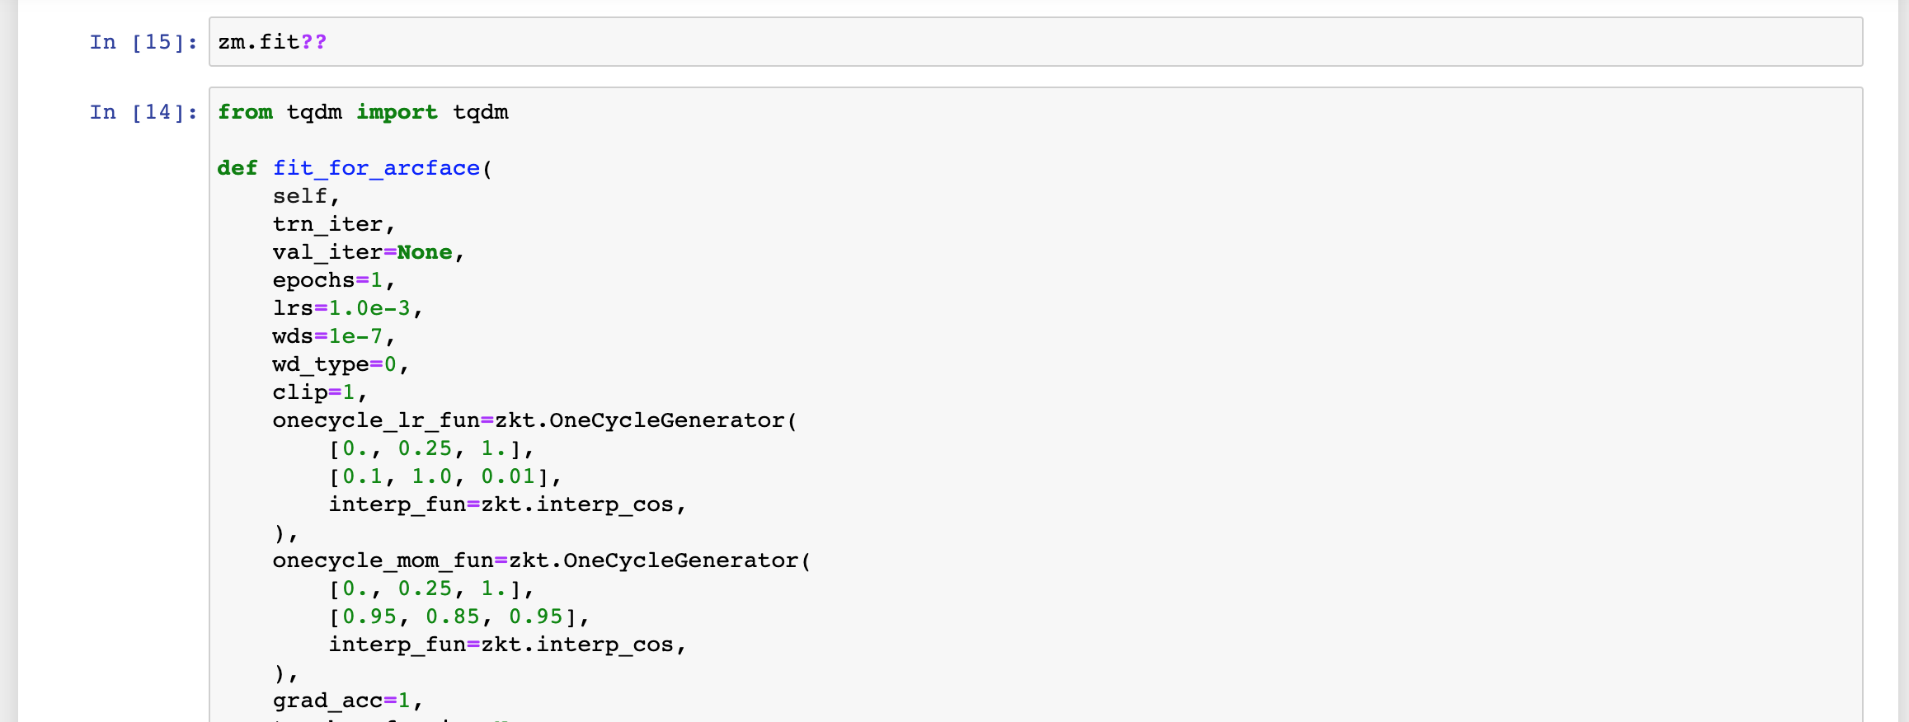This screenshot has width=1909, height=722.
Task: Click the fit_for_arcface function name
Action: point(376,168)
